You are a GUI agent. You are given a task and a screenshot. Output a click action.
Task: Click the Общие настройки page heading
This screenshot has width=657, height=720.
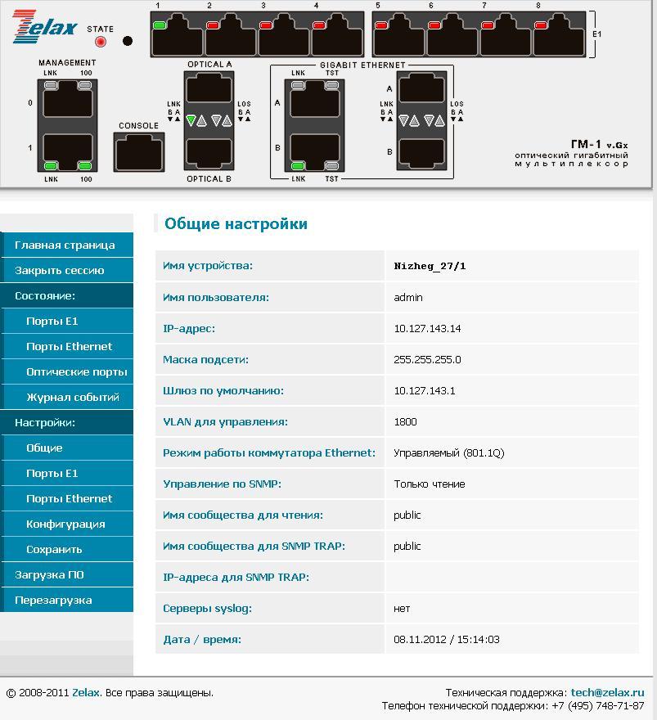pos(236,223)
